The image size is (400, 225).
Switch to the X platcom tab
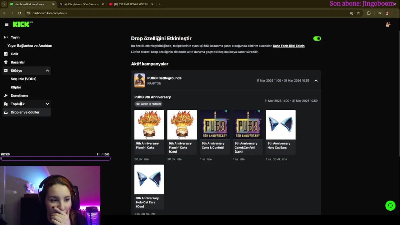pos(82,4)
